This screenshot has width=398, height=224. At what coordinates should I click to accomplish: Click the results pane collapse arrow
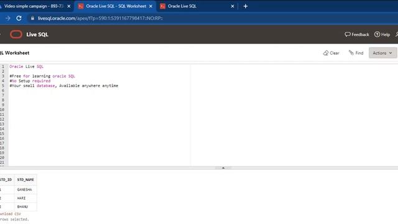tap(223, 168)
